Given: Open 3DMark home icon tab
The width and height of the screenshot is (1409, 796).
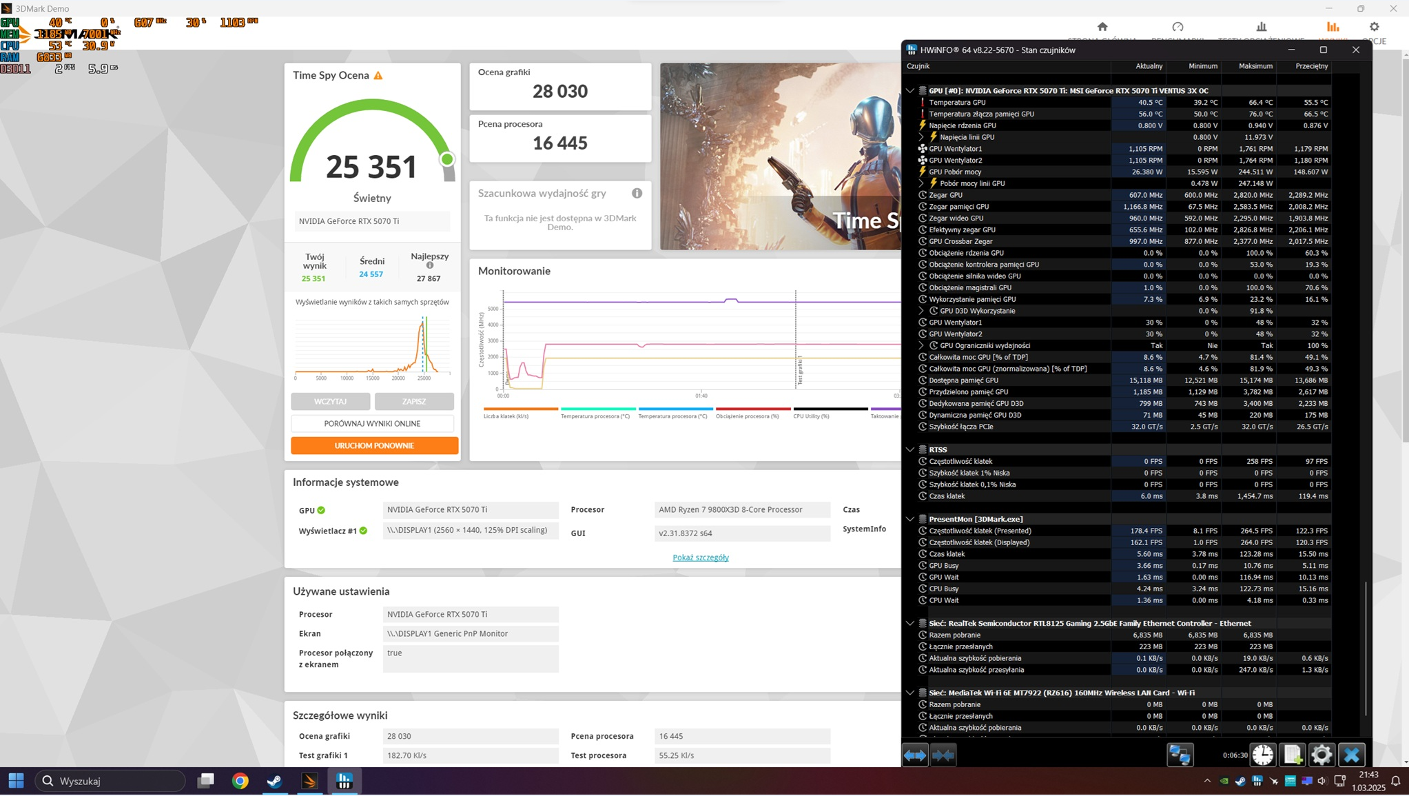Looking at the screenshot, I should (x=1102, y=27).
